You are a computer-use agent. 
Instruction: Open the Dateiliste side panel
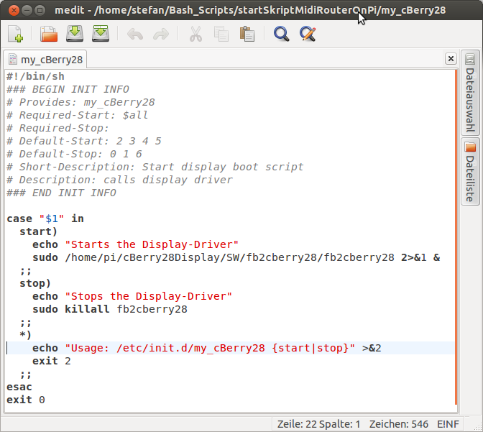pos(470,172)
